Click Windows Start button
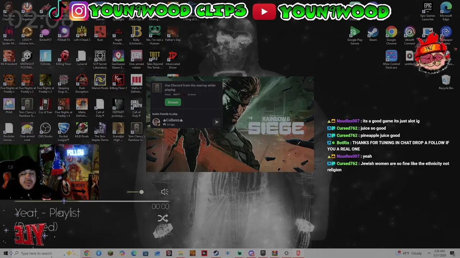The width and height of the screenshot is (460, 258). (5, 253)
